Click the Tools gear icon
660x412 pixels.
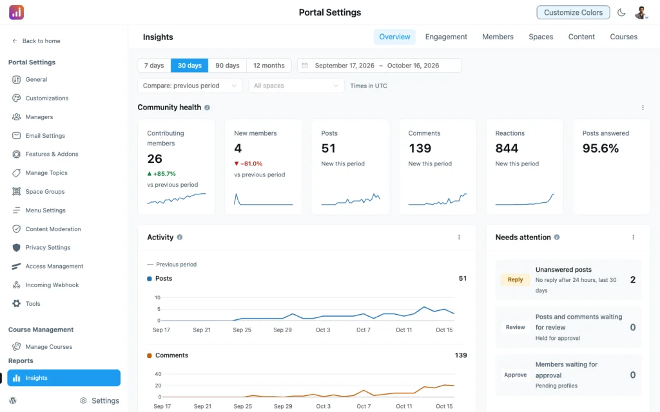tap(16, 304)
